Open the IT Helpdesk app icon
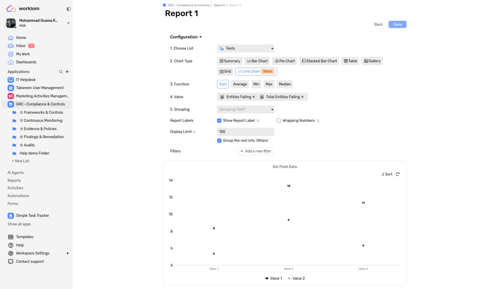 coord(11,80)
